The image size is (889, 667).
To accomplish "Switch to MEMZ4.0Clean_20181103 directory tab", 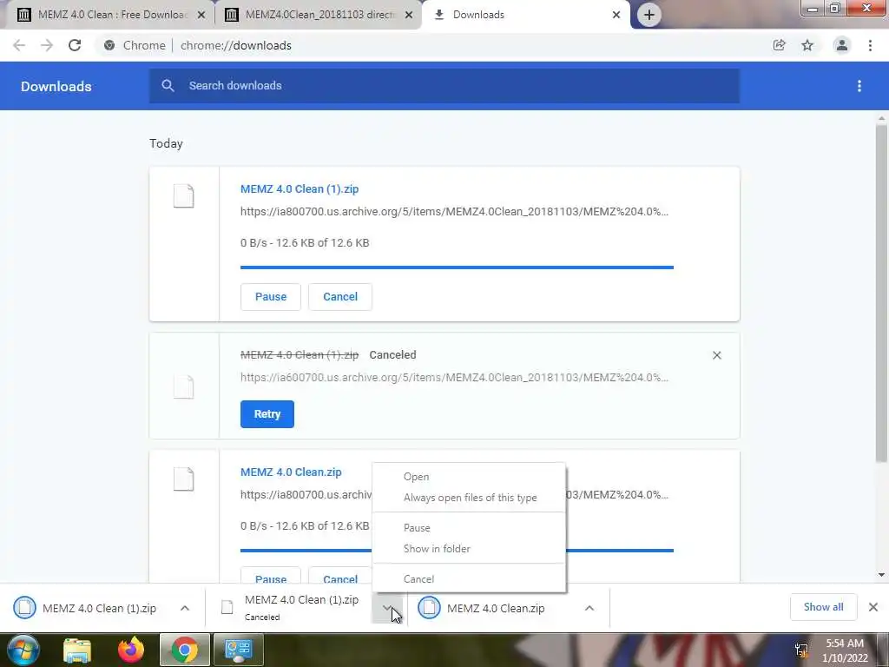I will pos(319,15).
